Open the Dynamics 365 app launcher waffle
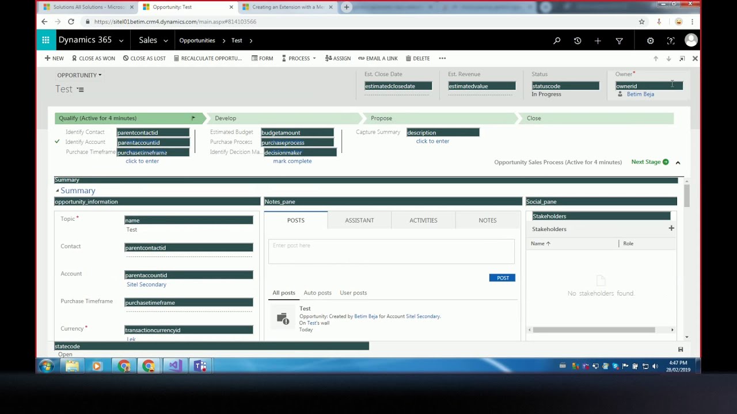 coord(45,40)
